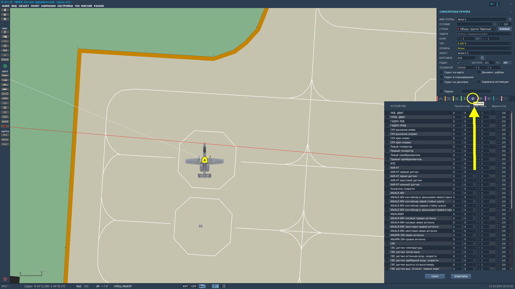Open the ВИД menu

(14, 6)
